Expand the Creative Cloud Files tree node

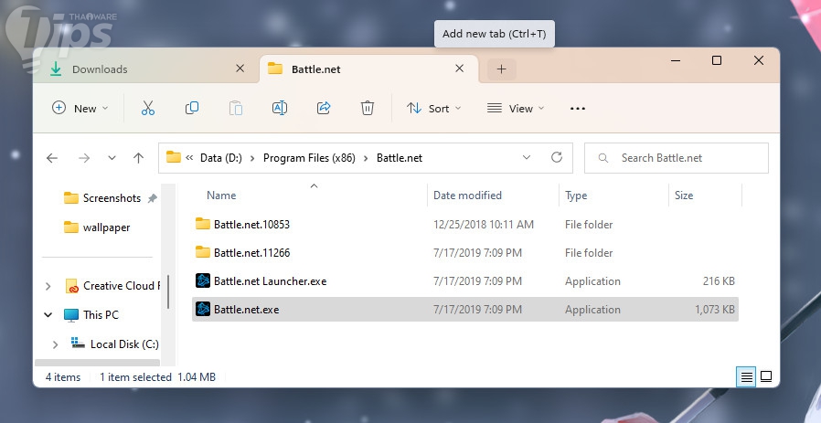click(48, 286)
